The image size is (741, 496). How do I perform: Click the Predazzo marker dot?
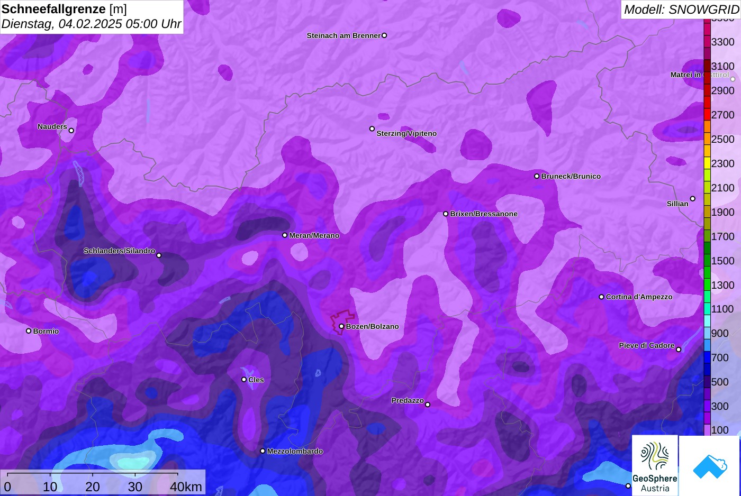pos(428,405)
